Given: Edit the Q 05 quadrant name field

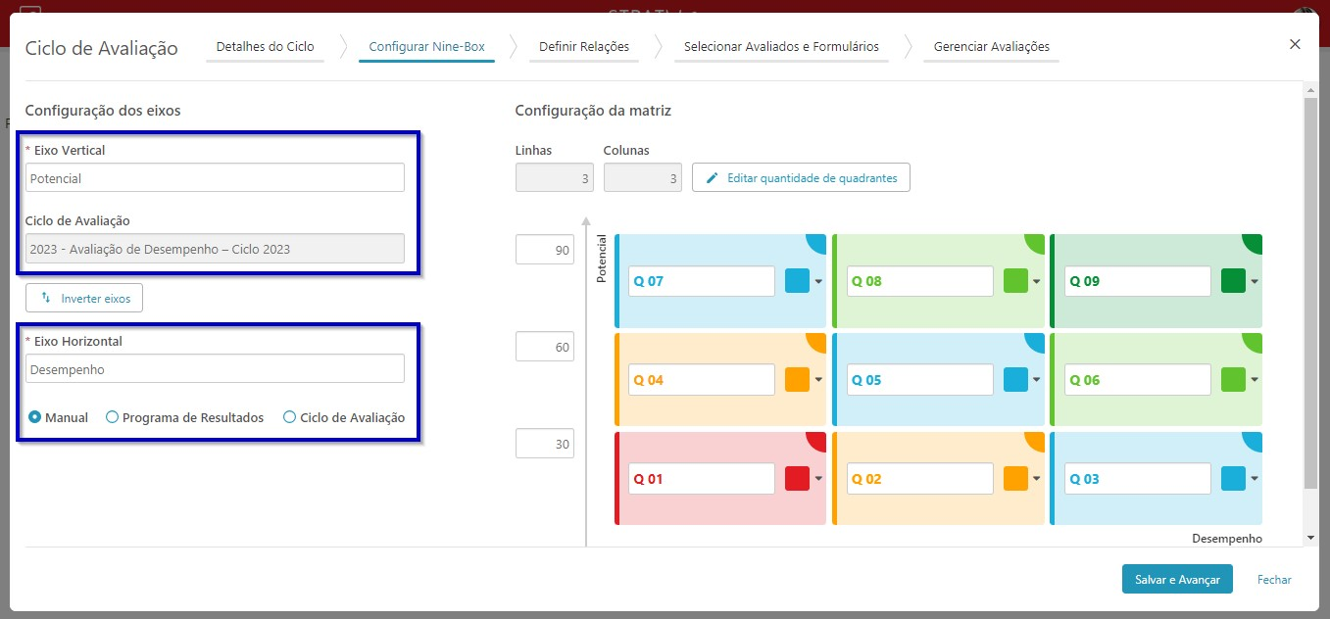Looking at the screenshot, I should click(x=919, y=380).
